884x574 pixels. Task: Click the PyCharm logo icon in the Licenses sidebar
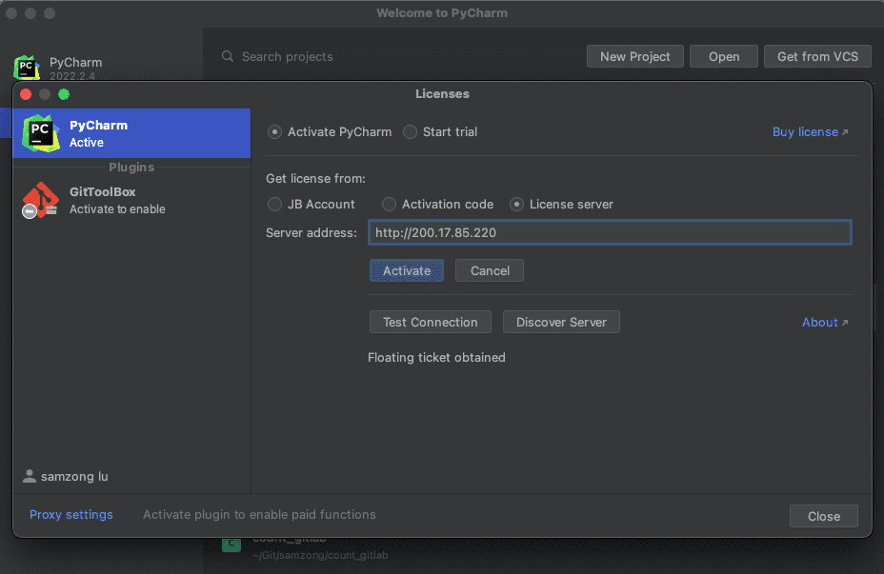pos(41,133)
